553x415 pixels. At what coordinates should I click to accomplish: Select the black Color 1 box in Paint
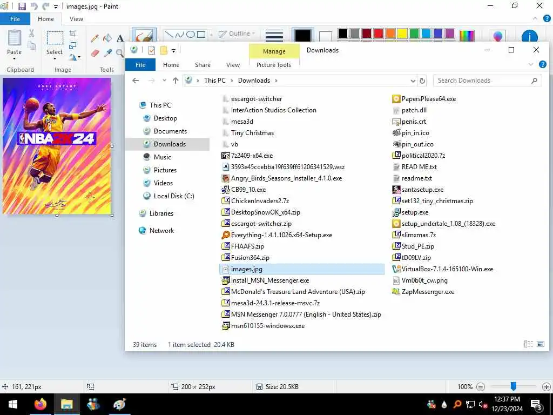click(x=302, y=36)
